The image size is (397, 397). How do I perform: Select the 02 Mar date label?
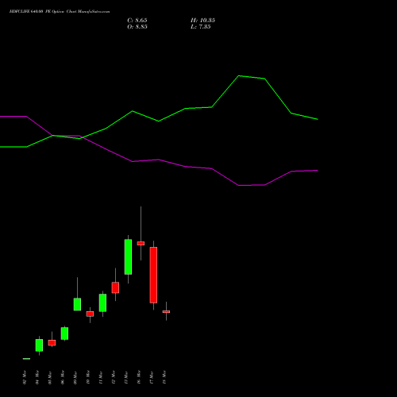[x=25, y=377]
